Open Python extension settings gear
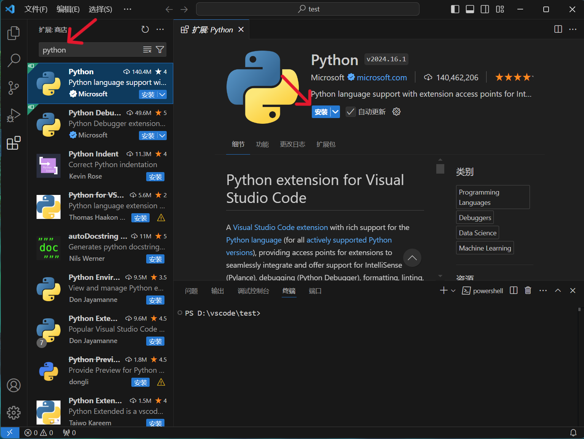Image resolution: width=584 pixels, height=439 pixels. [x=396, y=112]
